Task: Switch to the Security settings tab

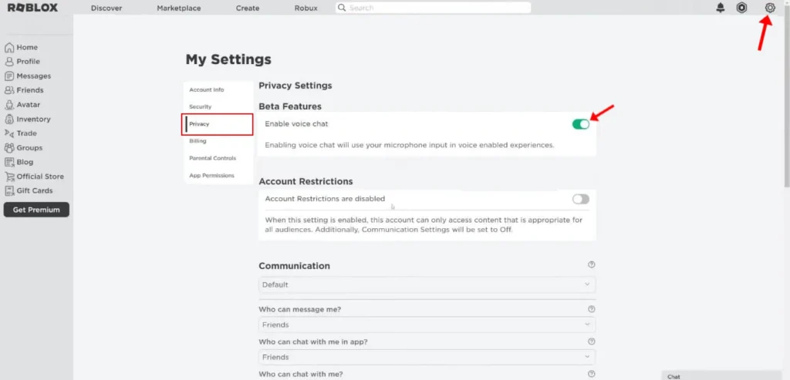Action: [x=200, y=107]
